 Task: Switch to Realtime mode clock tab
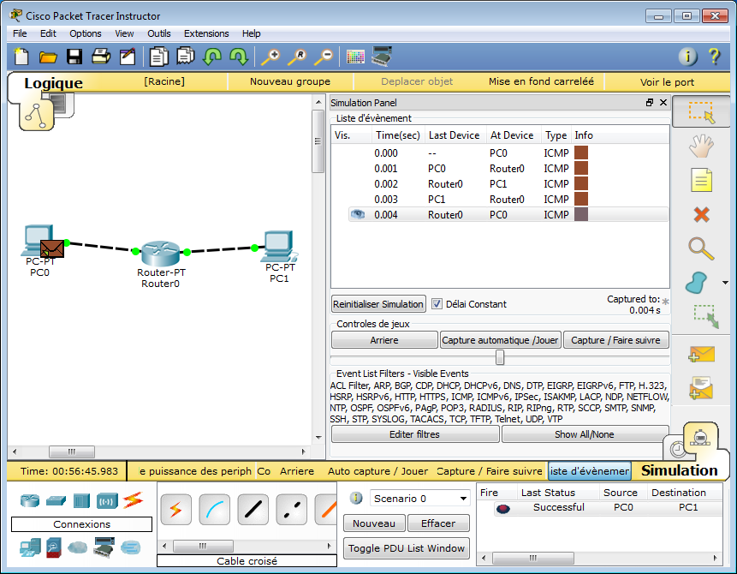(678, 450)
